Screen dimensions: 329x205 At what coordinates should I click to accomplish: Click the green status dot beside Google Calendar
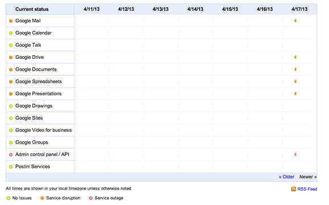tap(11, 33)
